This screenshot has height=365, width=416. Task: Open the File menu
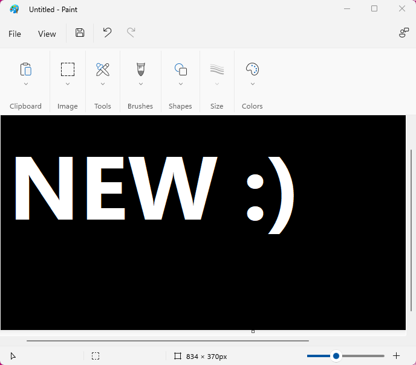[x=15, y=34]
